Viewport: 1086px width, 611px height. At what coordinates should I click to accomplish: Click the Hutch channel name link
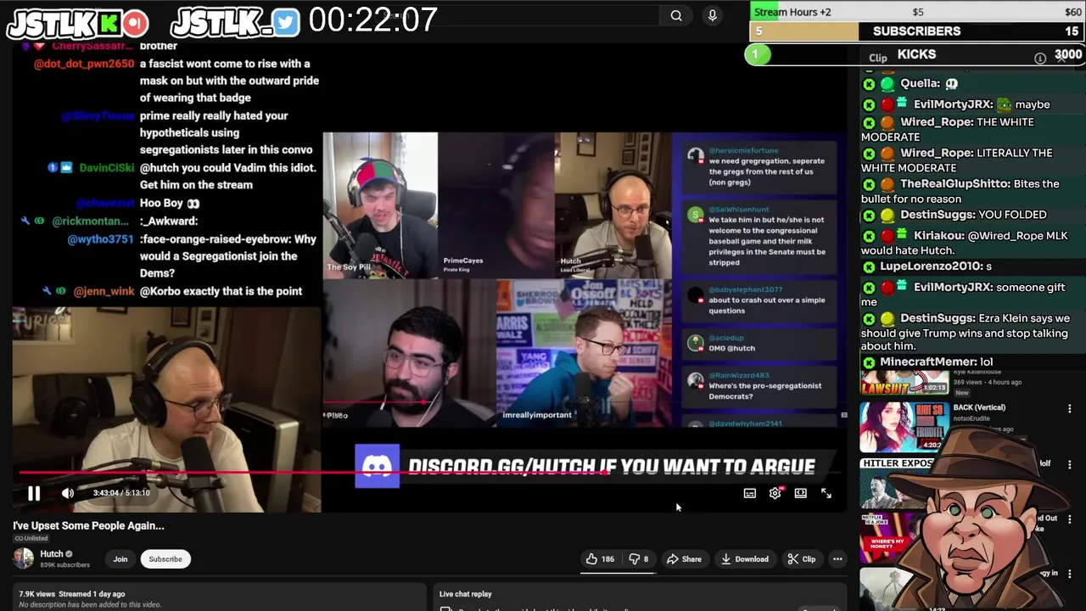coord(52,554)
